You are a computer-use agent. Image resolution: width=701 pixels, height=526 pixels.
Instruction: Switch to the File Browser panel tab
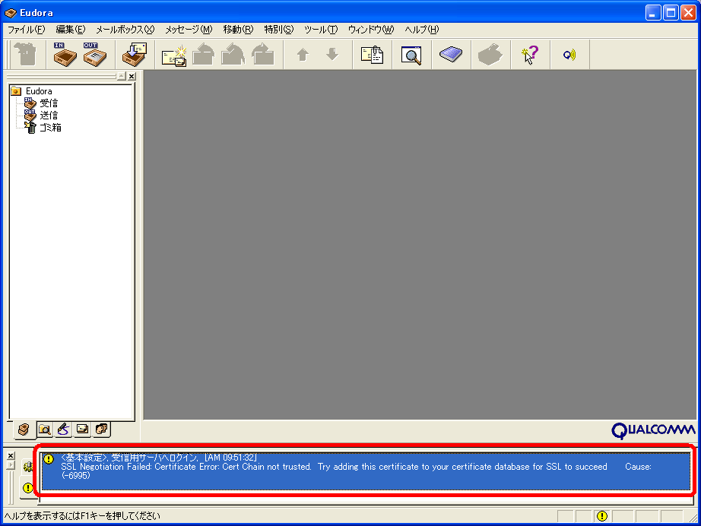[x=44, y=429]
